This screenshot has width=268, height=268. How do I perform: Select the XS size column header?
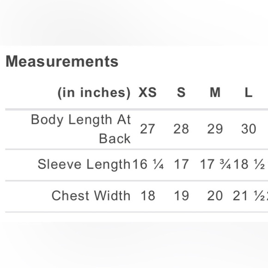(x=147, y=92)
